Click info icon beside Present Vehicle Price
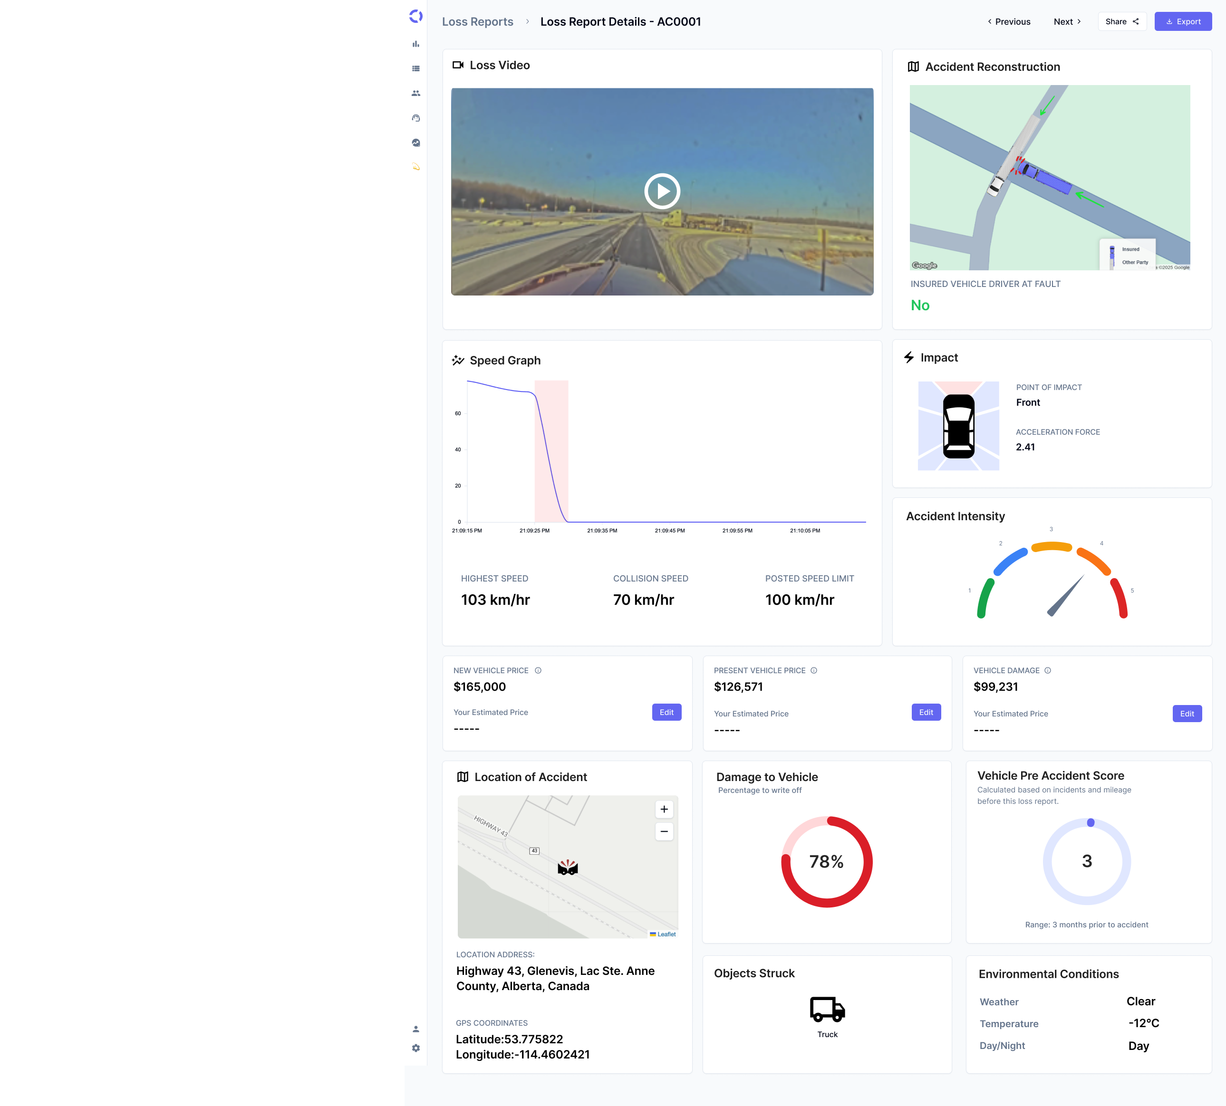The width and height of the screenshot is (1226, 1106). click(x=814, y=670)
